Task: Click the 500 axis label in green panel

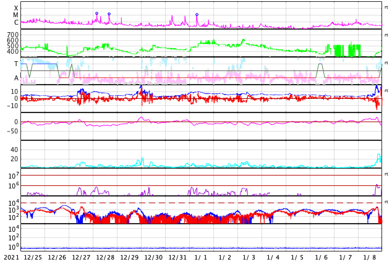Action: click(13, 46)
